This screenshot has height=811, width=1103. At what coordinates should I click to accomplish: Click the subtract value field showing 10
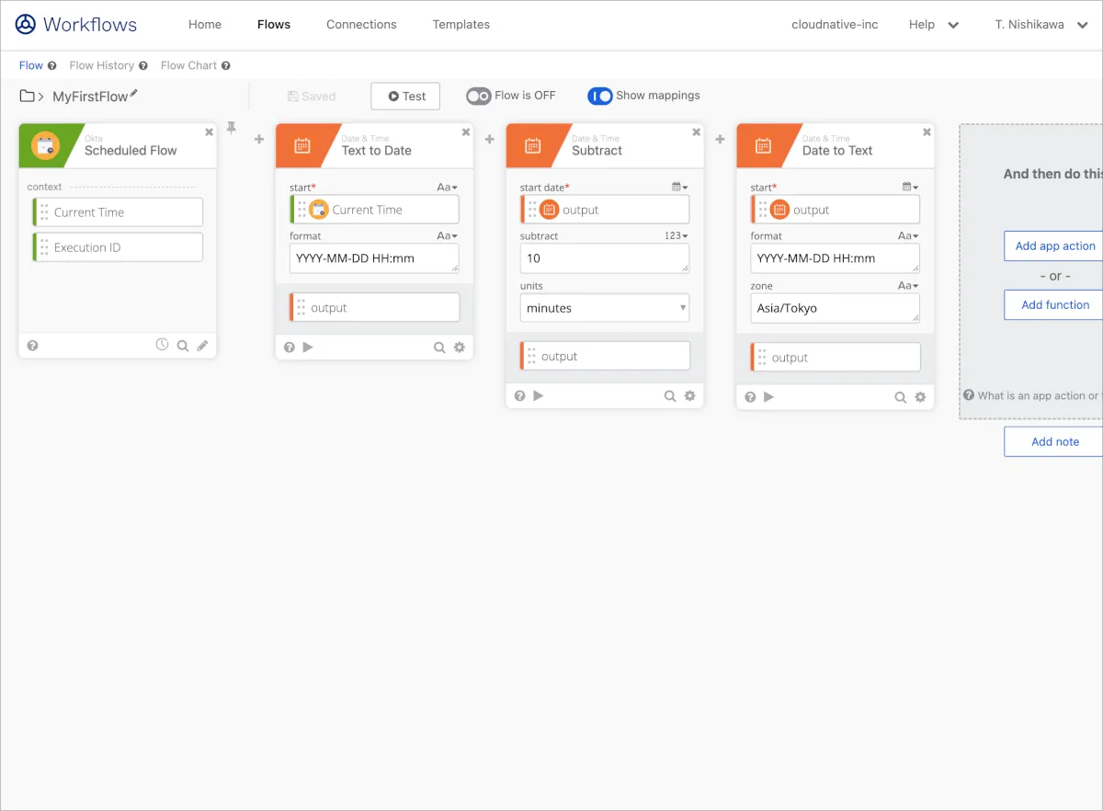605,258
